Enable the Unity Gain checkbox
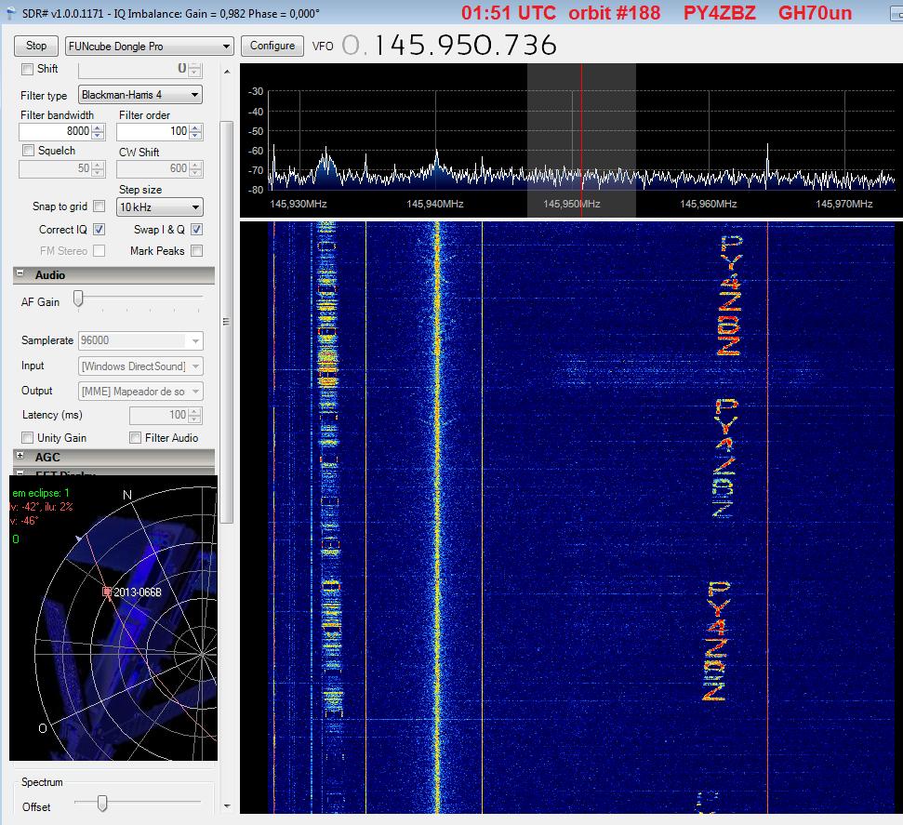903x825 pixels. click(x=28, y=438)
